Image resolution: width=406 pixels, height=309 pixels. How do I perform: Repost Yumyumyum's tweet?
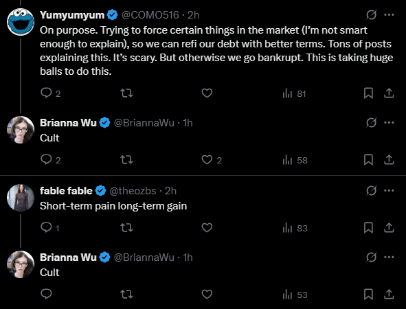(x=126, y=93)
